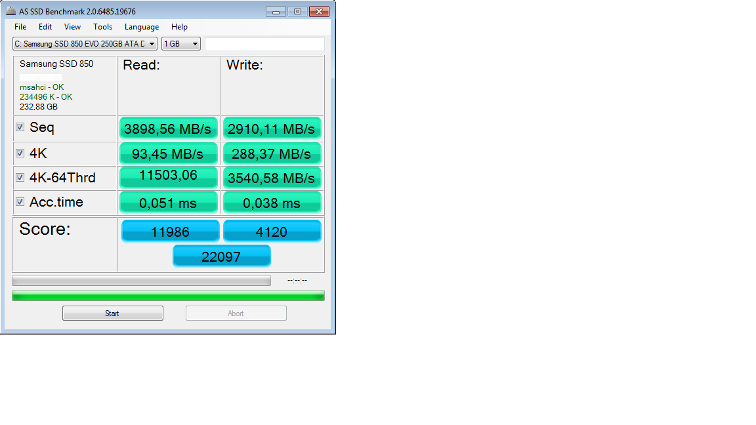Click the read Seq result 3898,56 MB/s
Screen dimensions: 756x425
(168, 128)
